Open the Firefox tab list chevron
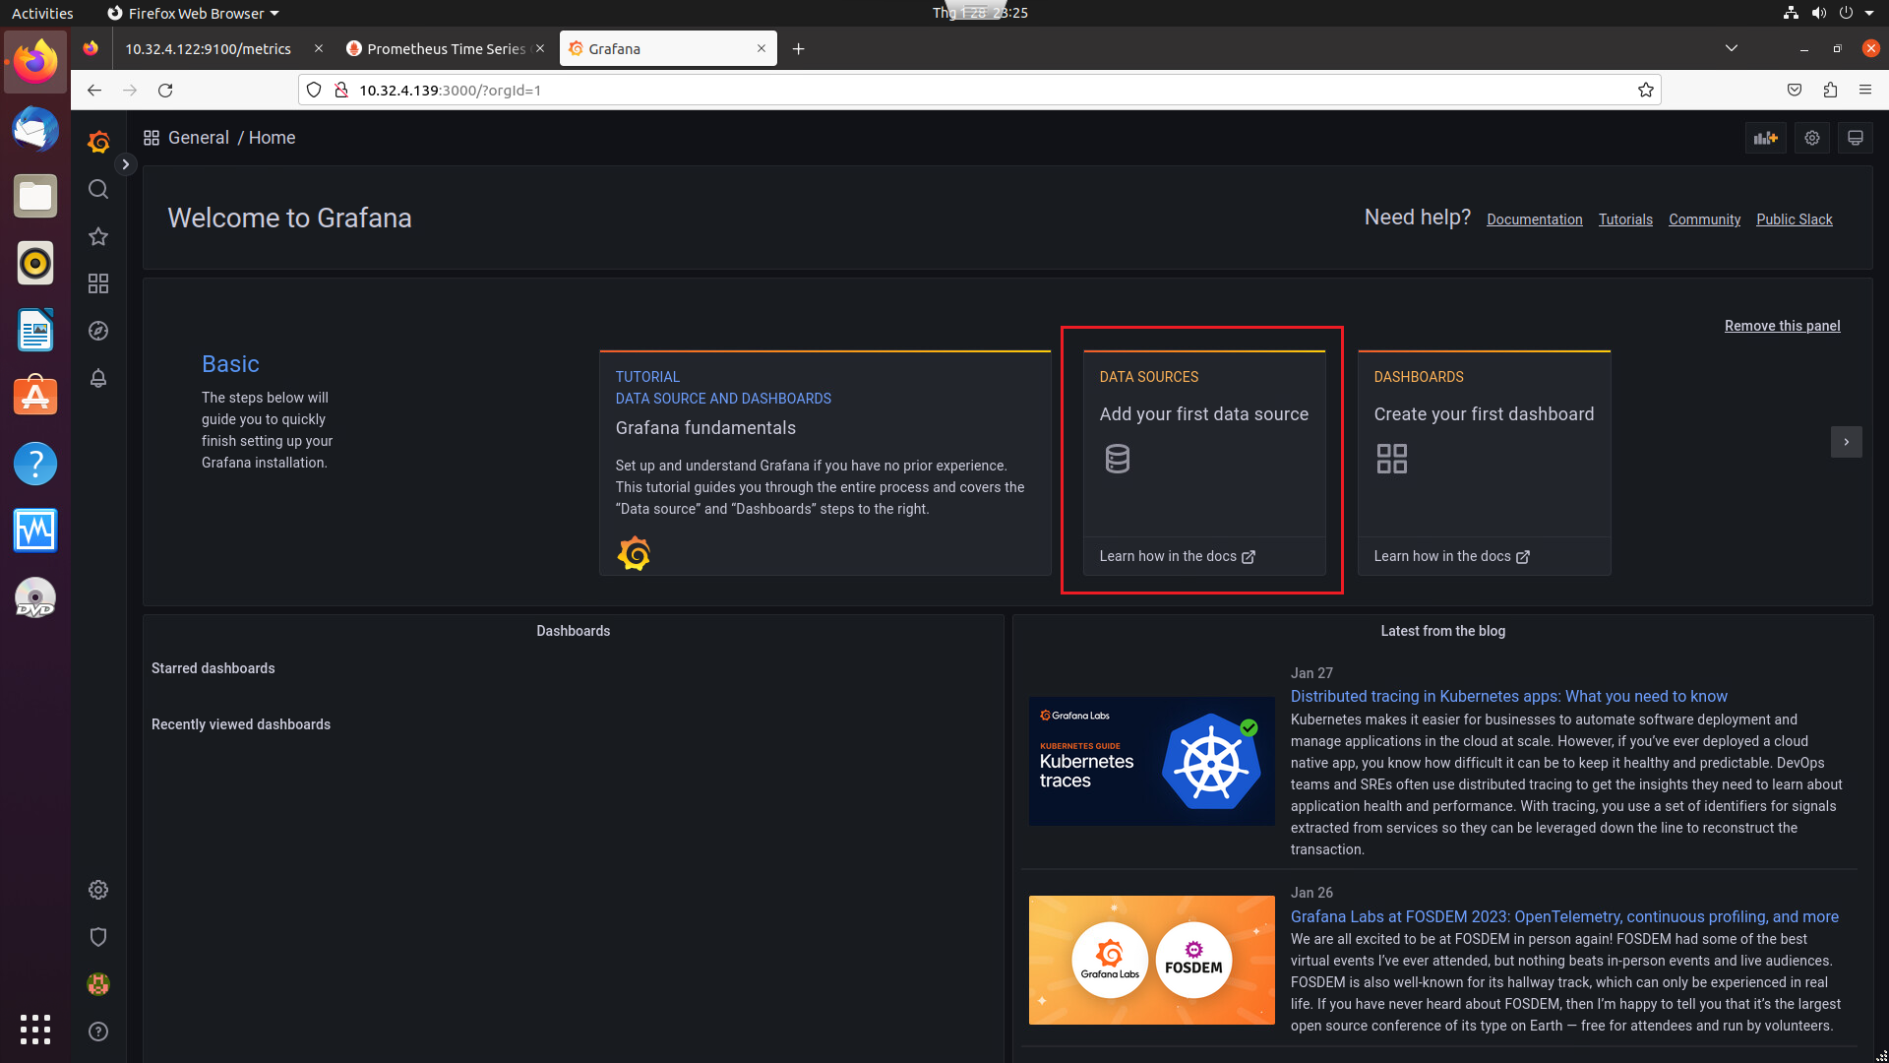1889x1063 pixels. pyautogui.click(x=1731, y=47)
